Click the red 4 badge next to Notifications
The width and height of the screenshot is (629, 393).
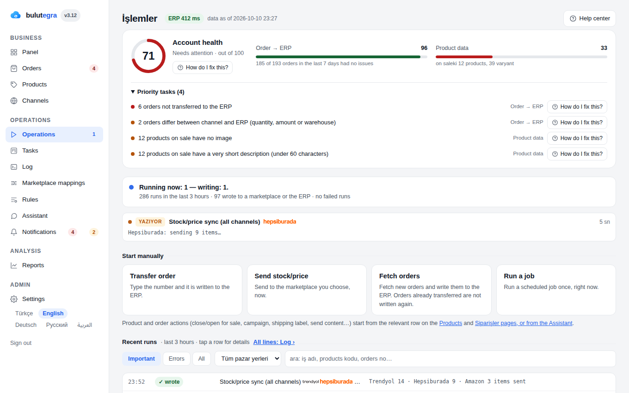click(73, 232)
